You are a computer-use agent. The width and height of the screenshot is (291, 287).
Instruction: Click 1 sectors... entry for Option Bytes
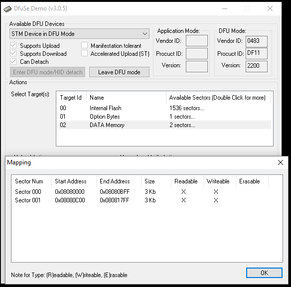click(182, 117)
